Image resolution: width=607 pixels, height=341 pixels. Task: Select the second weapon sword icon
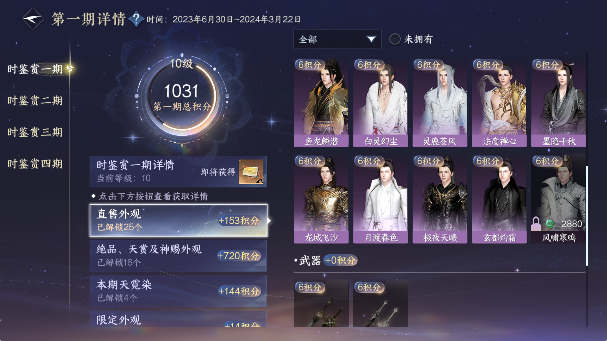pyautogui.click(x=381, y=303)
